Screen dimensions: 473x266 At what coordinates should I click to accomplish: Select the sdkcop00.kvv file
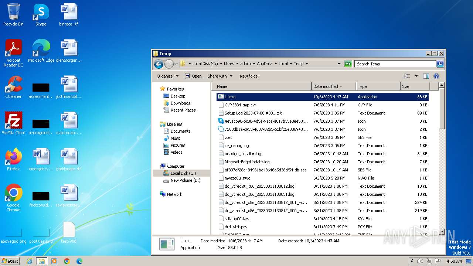pos(322,219)
